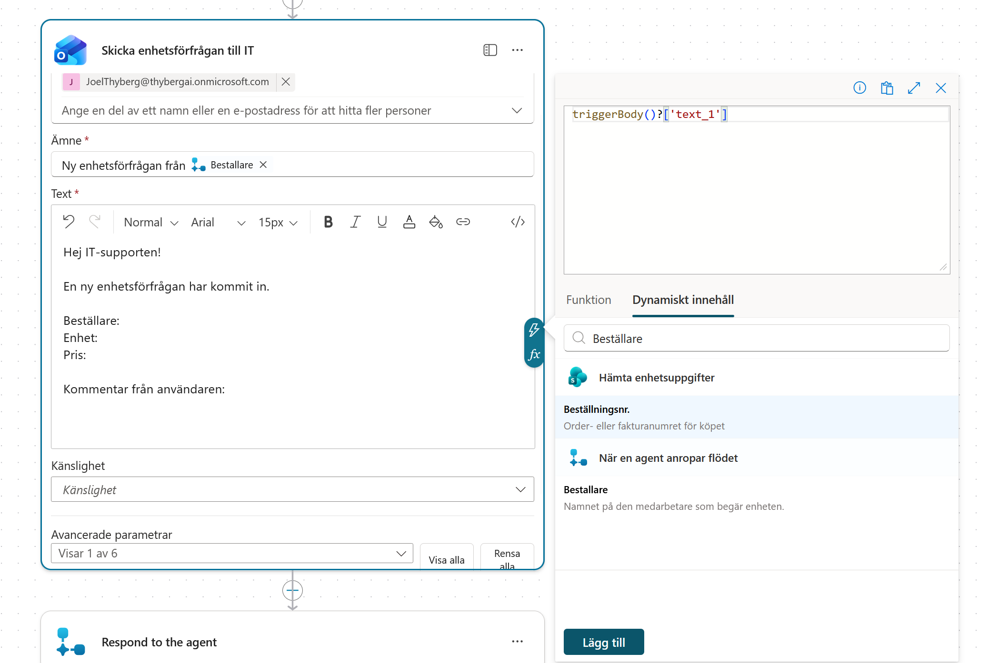The height and width of the screenshot is (663, 988).
Task: Toggle bold formatting
Action: [328, 222]
